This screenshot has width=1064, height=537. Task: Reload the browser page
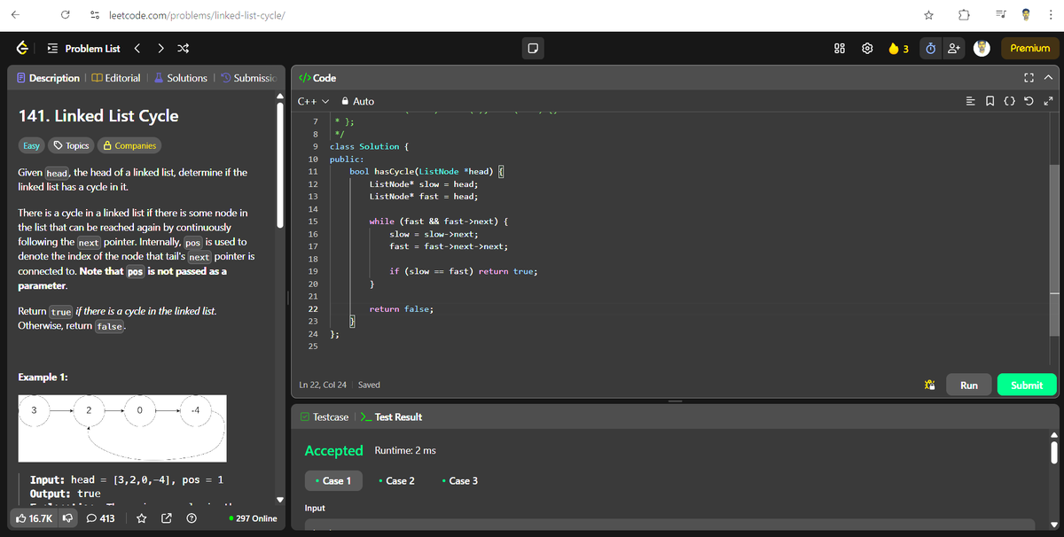click(x=66, y=14)
